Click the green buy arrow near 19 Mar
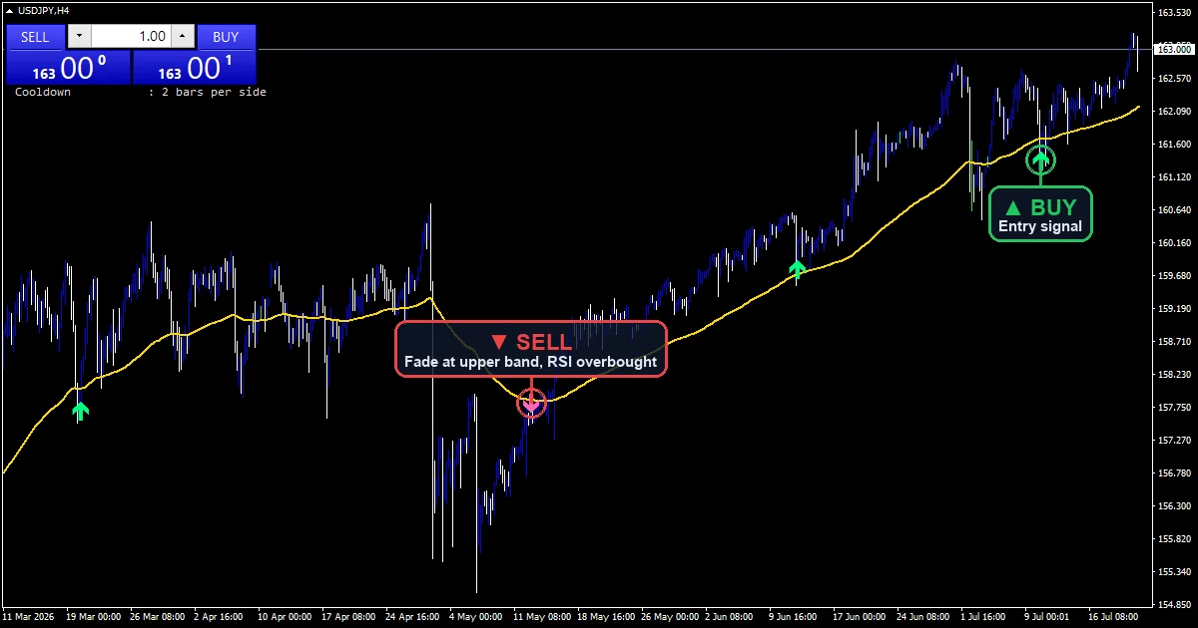 pos(80,411)
